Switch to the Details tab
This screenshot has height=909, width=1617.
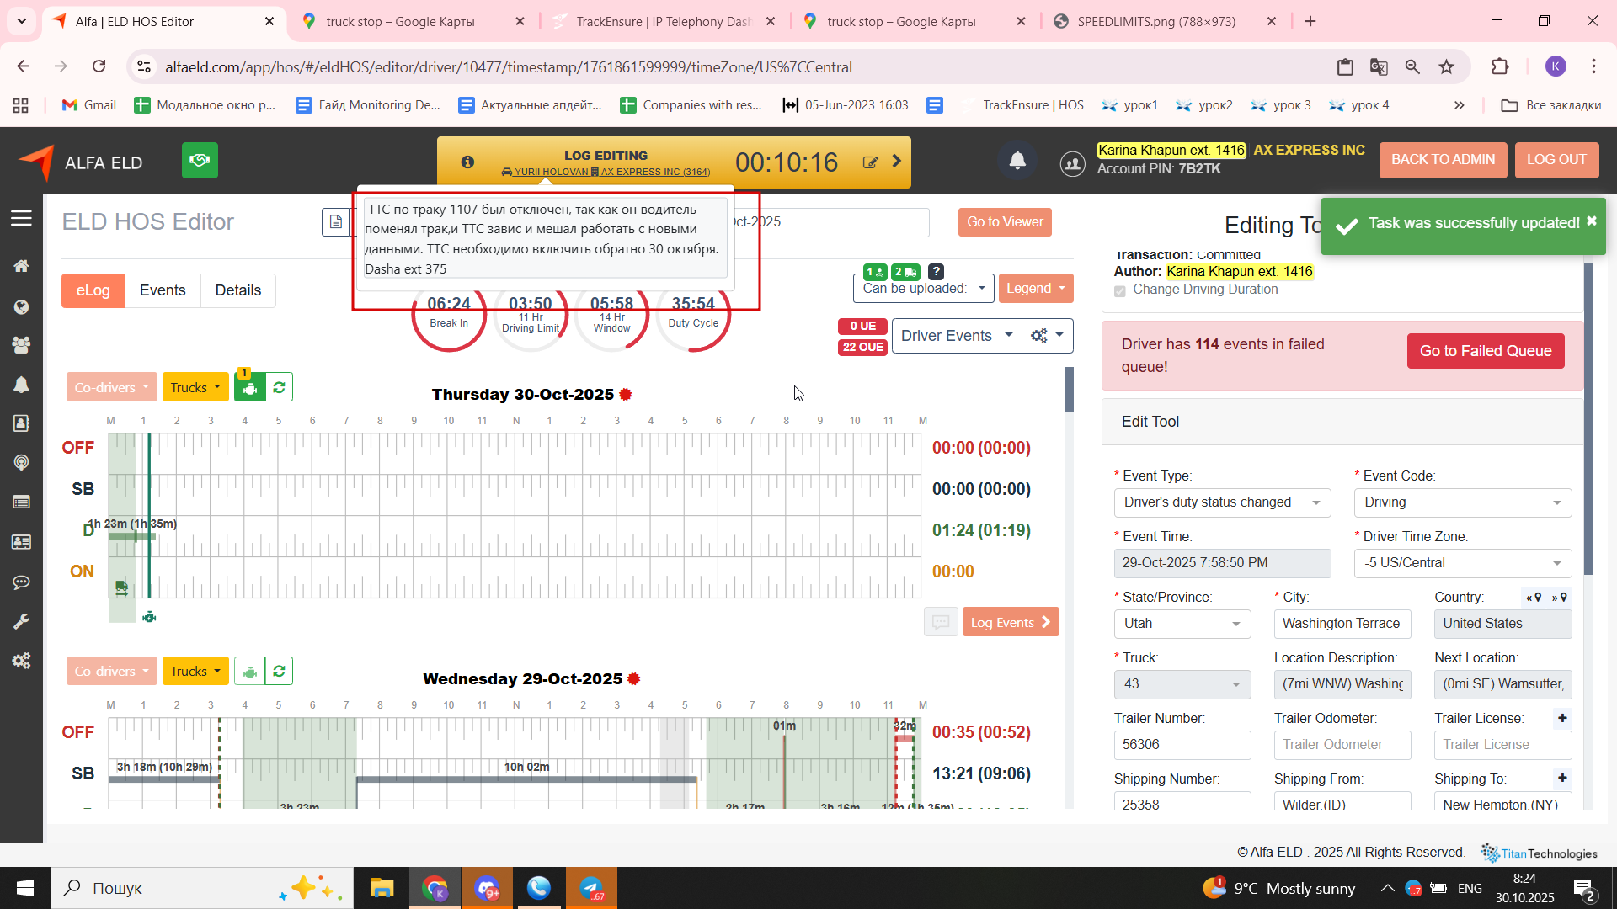[x=237, y=290]
